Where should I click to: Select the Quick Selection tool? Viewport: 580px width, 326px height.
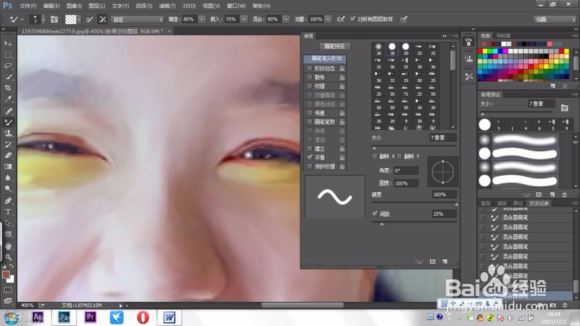point(8,77)
